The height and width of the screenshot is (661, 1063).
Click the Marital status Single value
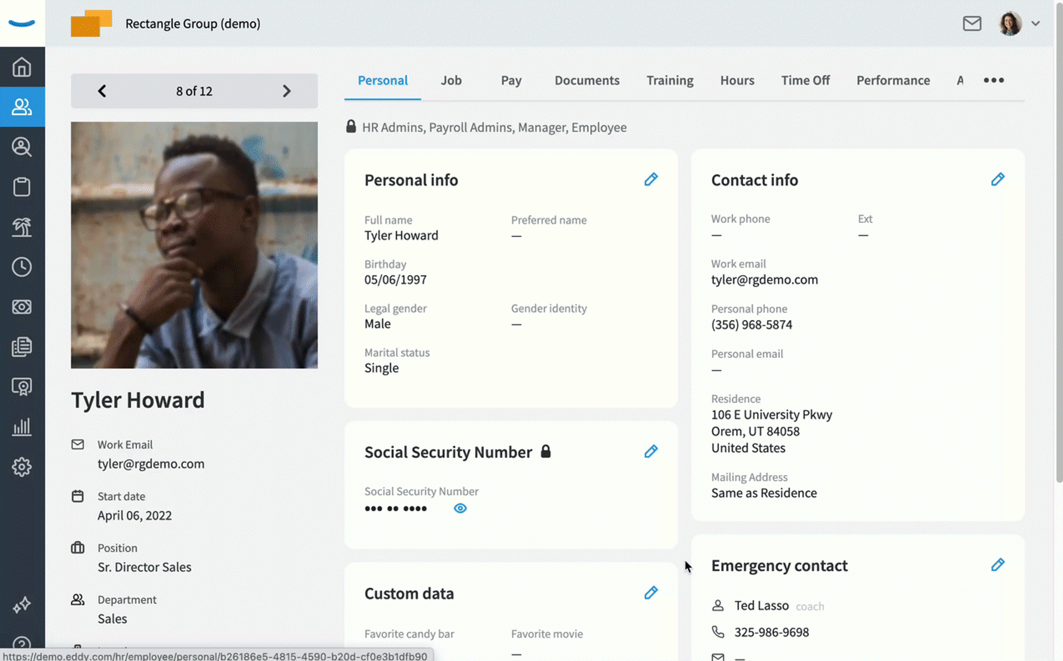(381, 368)
